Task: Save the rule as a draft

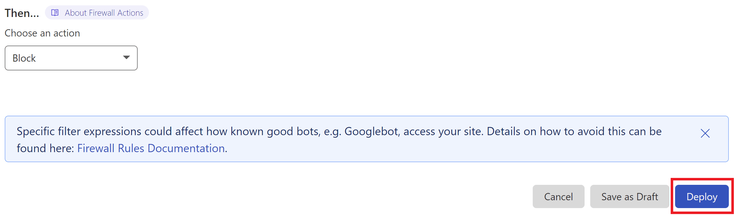Action: [x=630, y=196]
